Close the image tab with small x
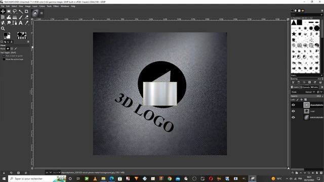Image resolution: width=324 pixels, height=182 pixels. coord(42,13)
